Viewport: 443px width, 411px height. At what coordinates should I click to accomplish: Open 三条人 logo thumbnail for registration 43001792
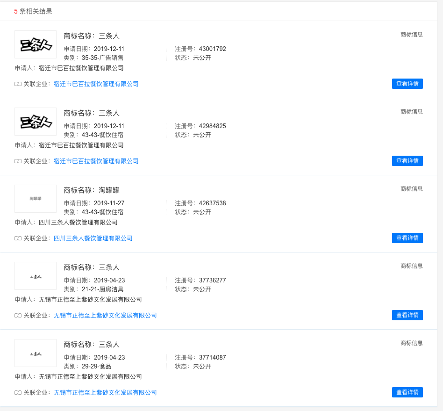pos(36,44)
